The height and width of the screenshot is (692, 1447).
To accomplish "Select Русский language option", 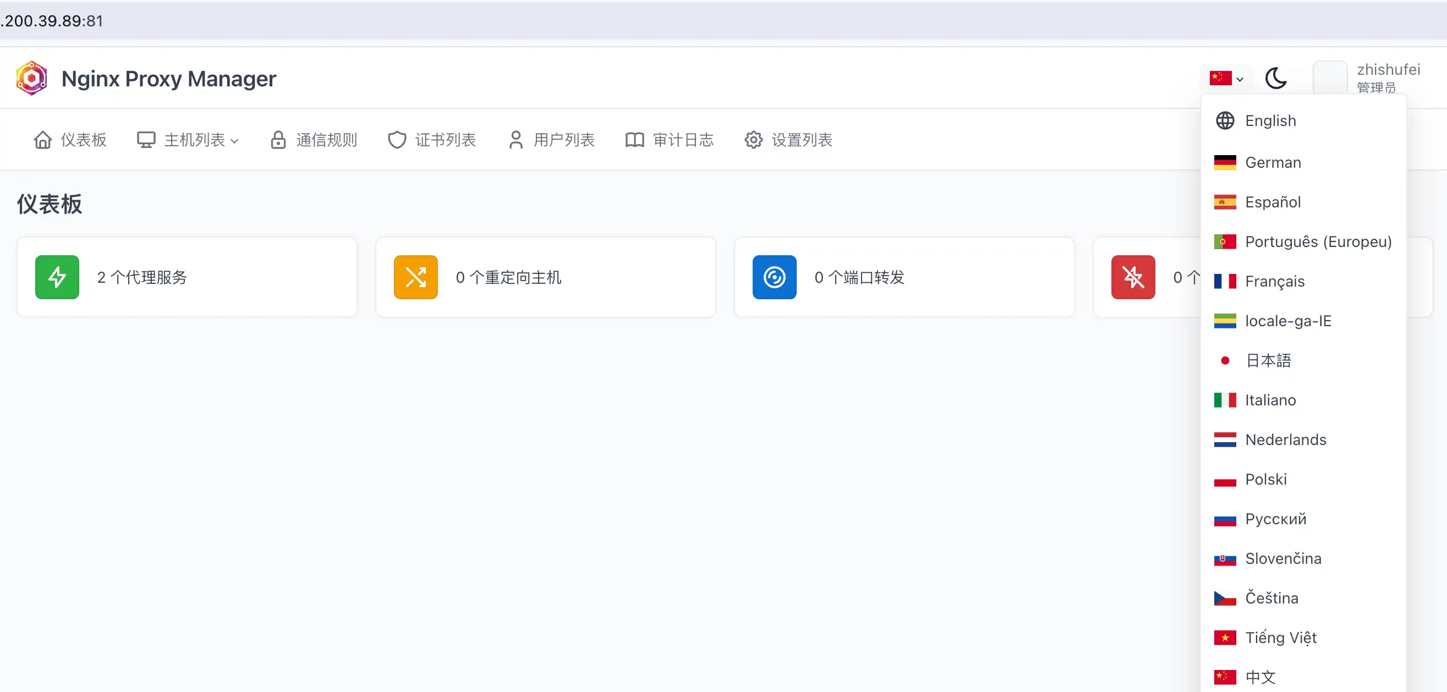I will (1303, 519).
